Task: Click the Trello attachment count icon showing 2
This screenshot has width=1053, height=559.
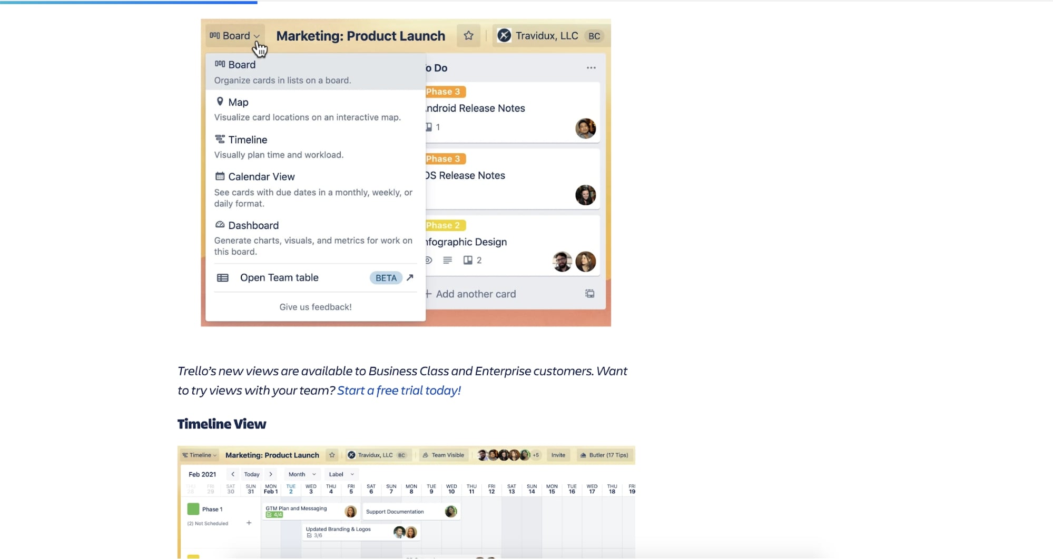Action: click(x=472, y=260)
